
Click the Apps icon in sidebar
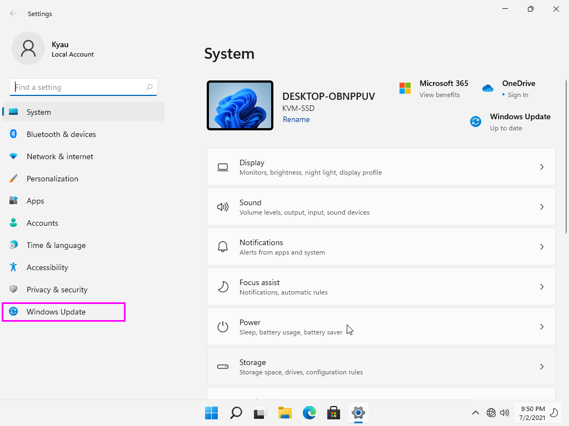13,200
